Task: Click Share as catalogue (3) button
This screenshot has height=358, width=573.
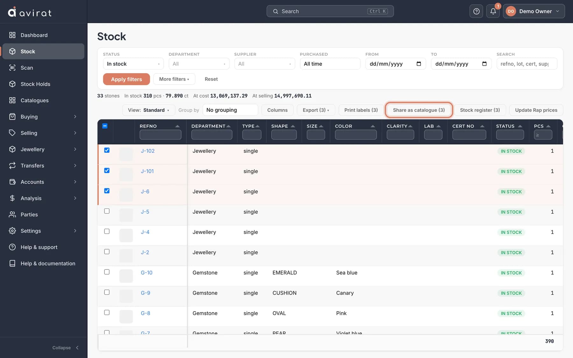Action: (x=419, y=110)
